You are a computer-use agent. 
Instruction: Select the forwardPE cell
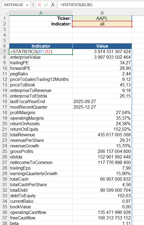[x=41, y=68]
